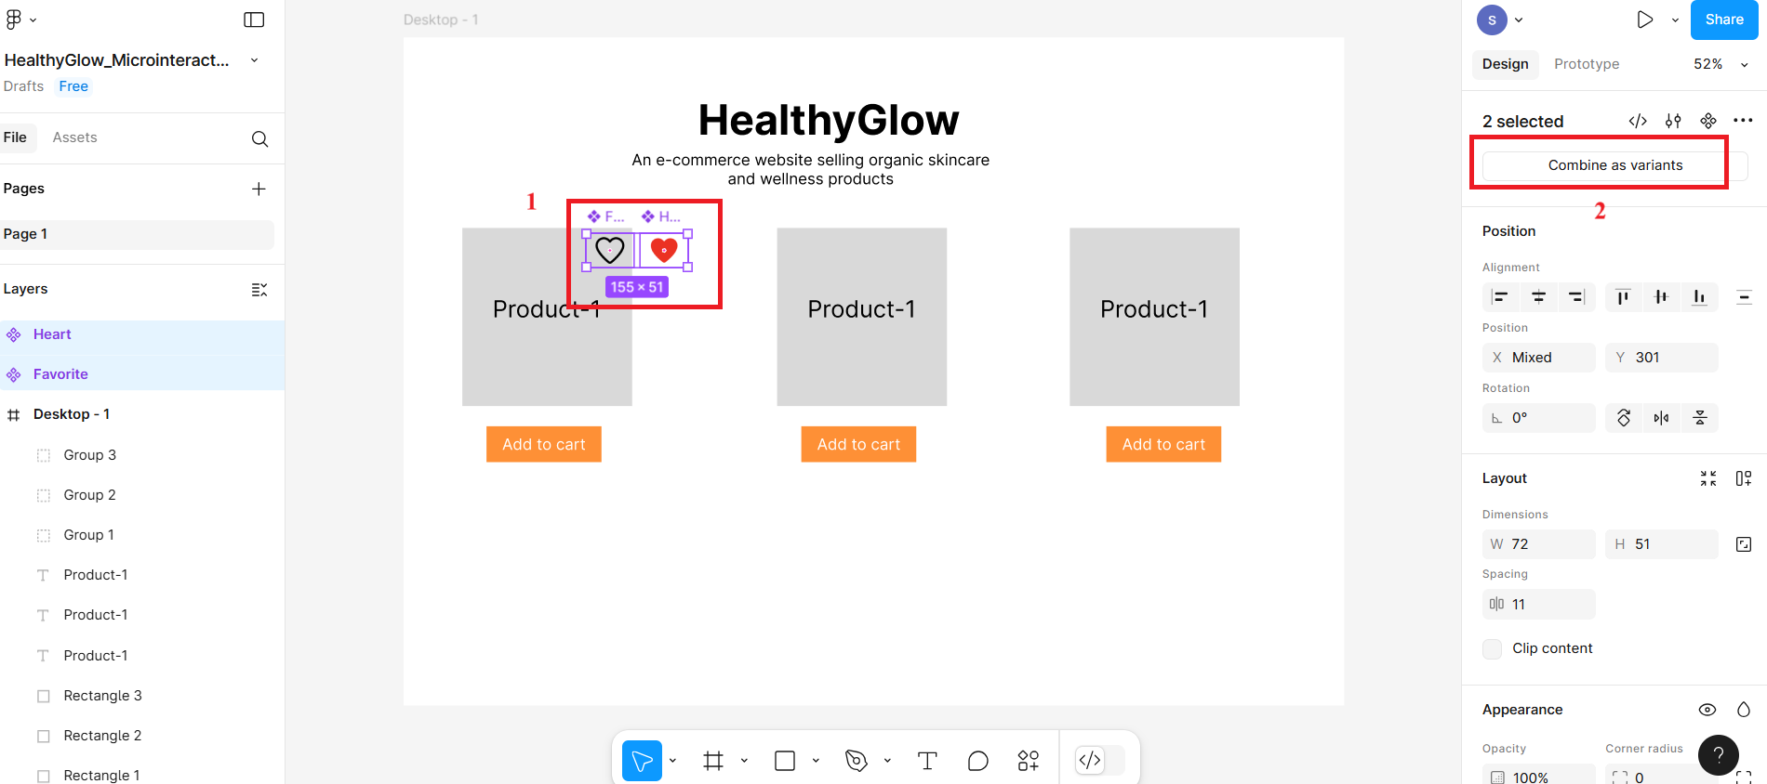
Task: Select the Comment tool
Action: pyautogui.click(x=977, y=761)
